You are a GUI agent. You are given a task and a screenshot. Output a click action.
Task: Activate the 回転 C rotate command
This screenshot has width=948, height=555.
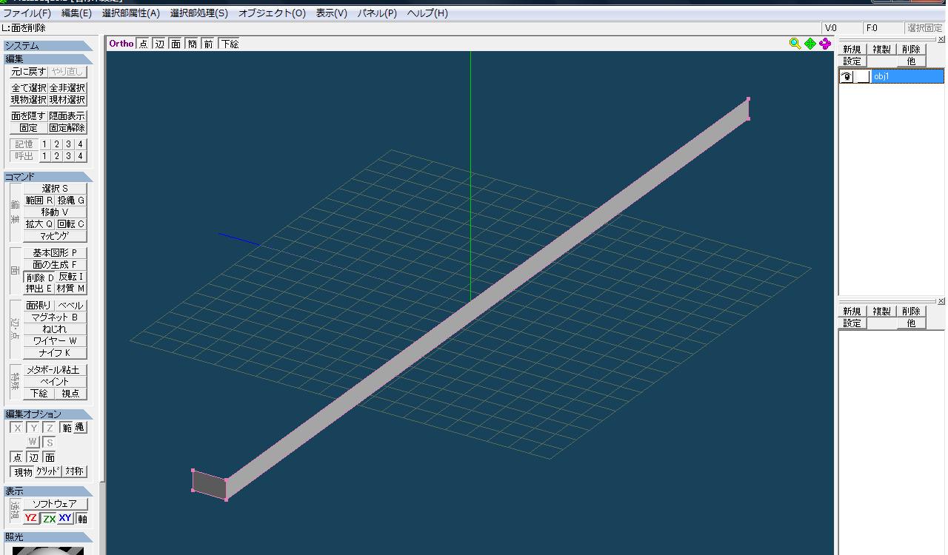click(71, 224)
